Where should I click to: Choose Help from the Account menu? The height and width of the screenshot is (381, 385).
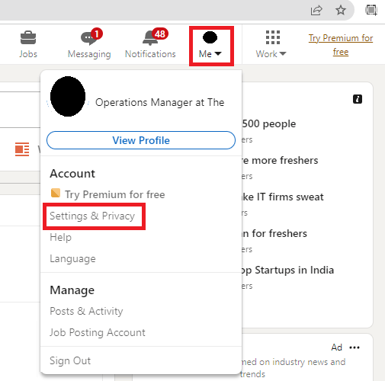[x=61, y=237]
